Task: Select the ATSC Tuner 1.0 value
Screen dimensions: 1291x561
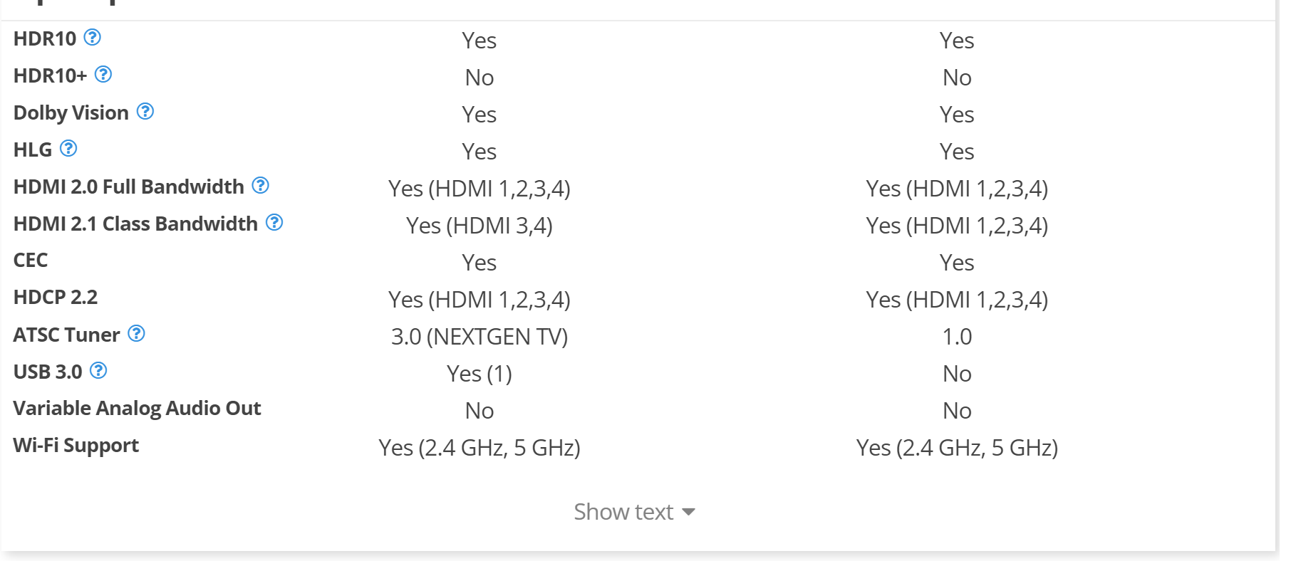Action: click(957, 337)
